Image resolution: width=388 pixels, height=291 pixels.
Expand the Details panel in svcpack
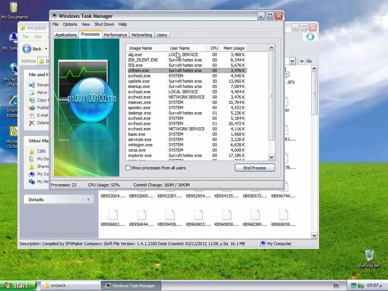88,199
